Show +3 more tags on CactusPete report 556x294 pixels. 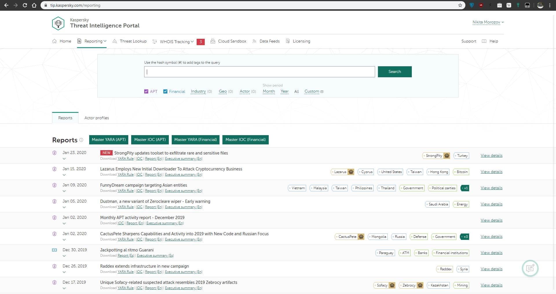(464, 237)
